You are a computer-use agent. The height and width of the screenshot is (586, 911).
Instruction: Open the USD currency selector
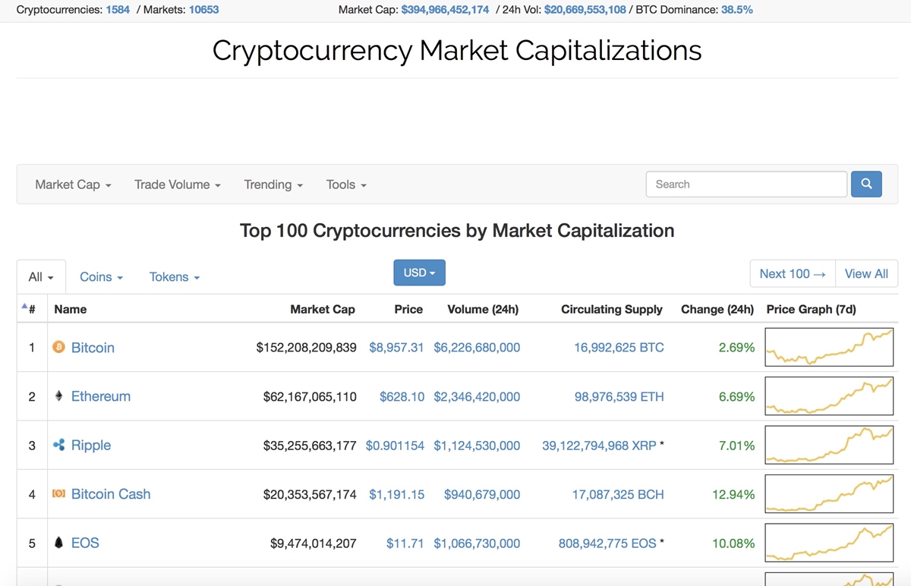click(x=419, y=273)
